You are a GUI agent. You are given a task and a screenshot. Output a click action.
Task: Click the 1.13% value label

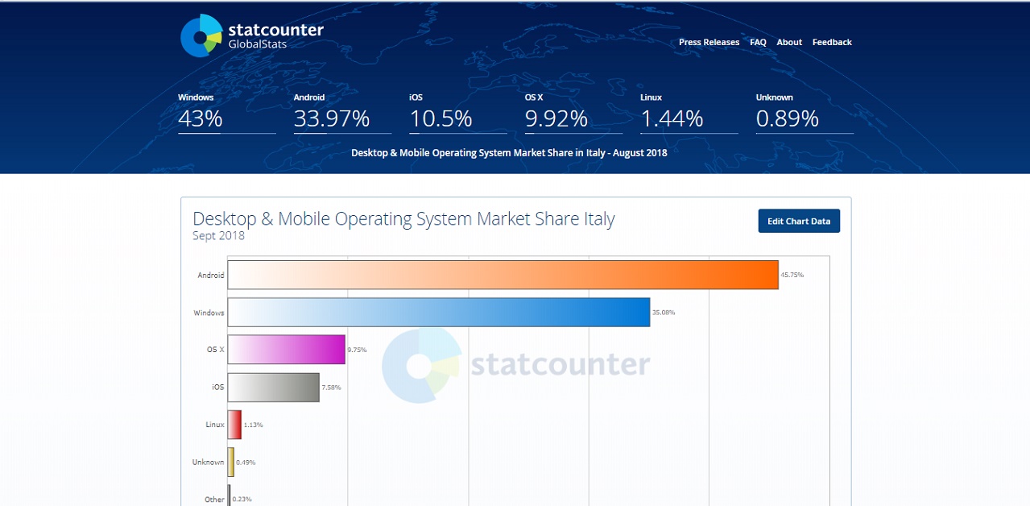coord(254,425)
